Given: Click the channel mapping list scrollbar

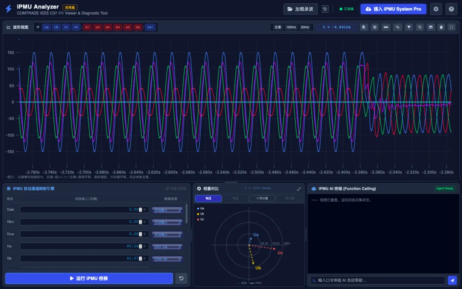Looking at the screenshot, I should tap(186, 214).
